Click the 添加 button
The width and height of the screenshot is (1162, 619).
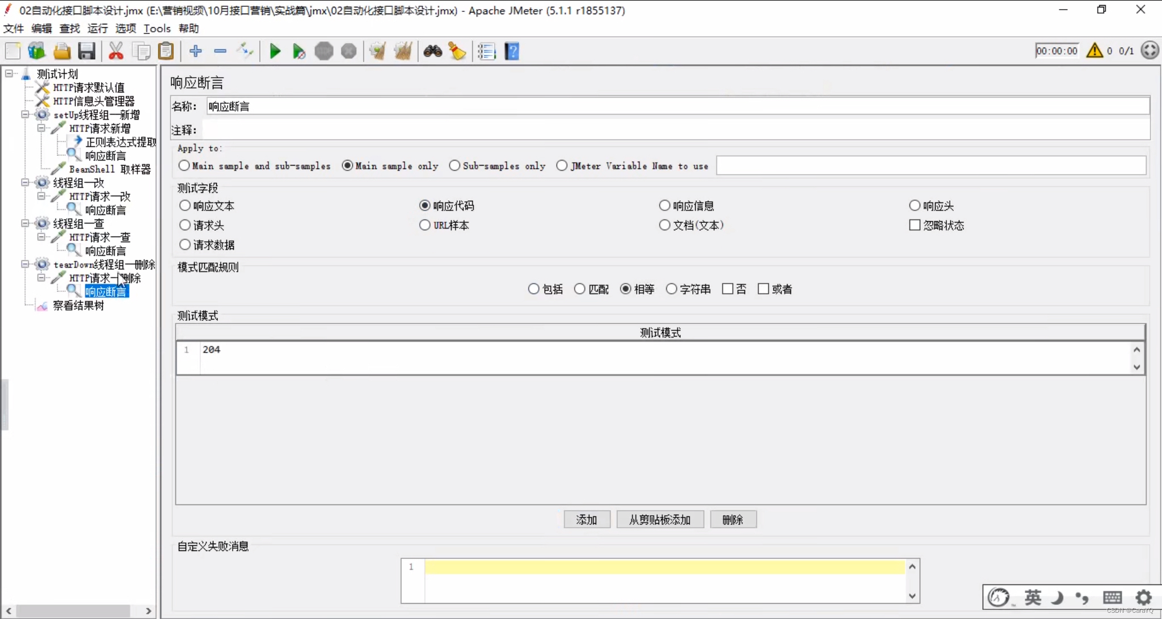click(587, 519)
